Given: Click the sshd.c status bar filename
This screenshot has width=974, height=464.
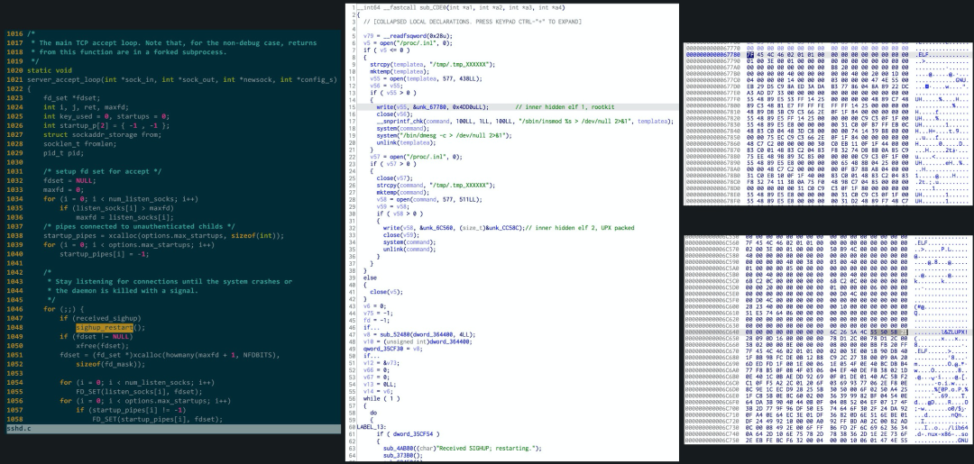Looking at the screenshot, I should tap(19, 429).
